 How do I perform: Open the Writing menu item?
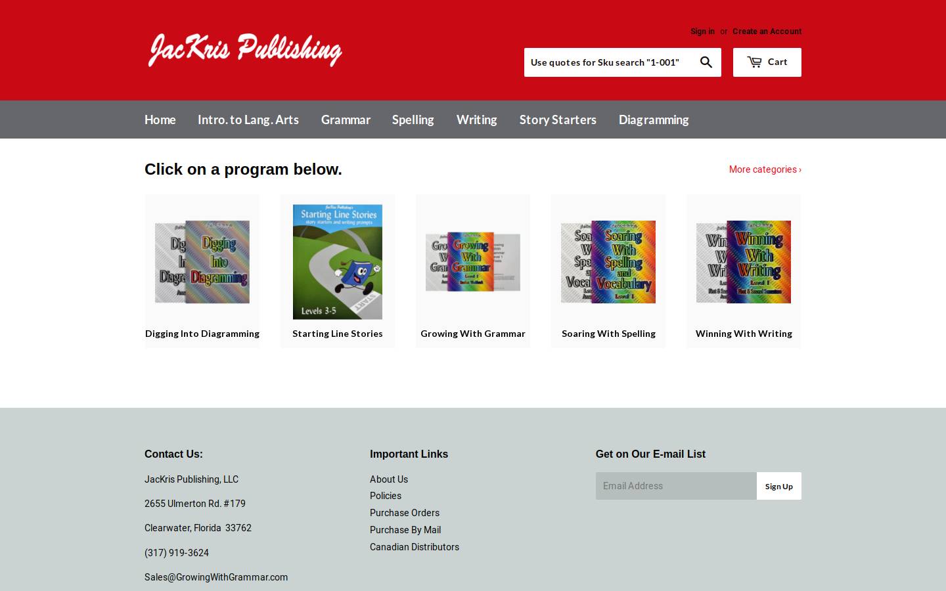(x=477, y=120)
